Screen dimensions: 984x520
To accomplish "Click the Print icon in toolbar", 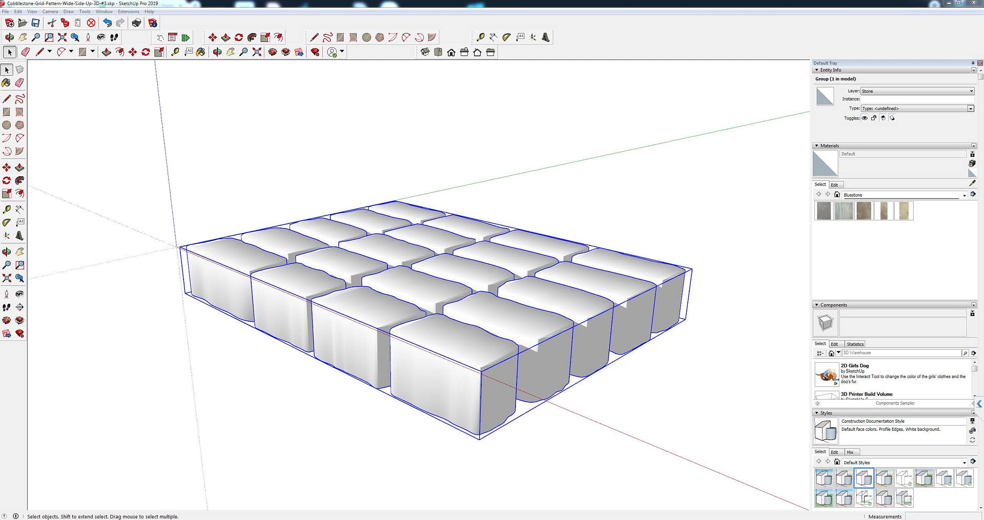I will (x=136, y=23).
